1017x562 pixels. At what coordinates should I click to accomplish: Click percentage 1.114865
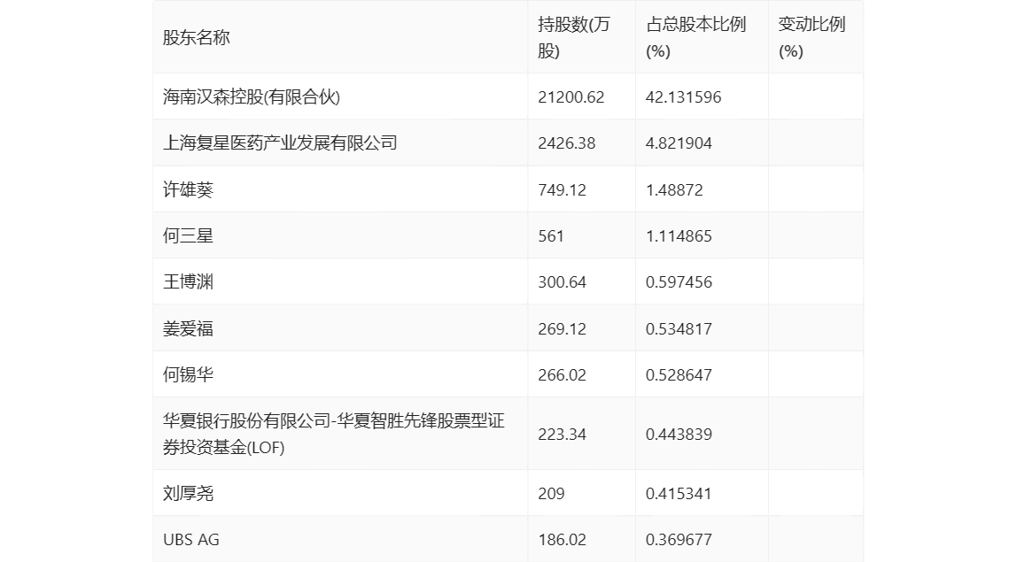(679, 236)
